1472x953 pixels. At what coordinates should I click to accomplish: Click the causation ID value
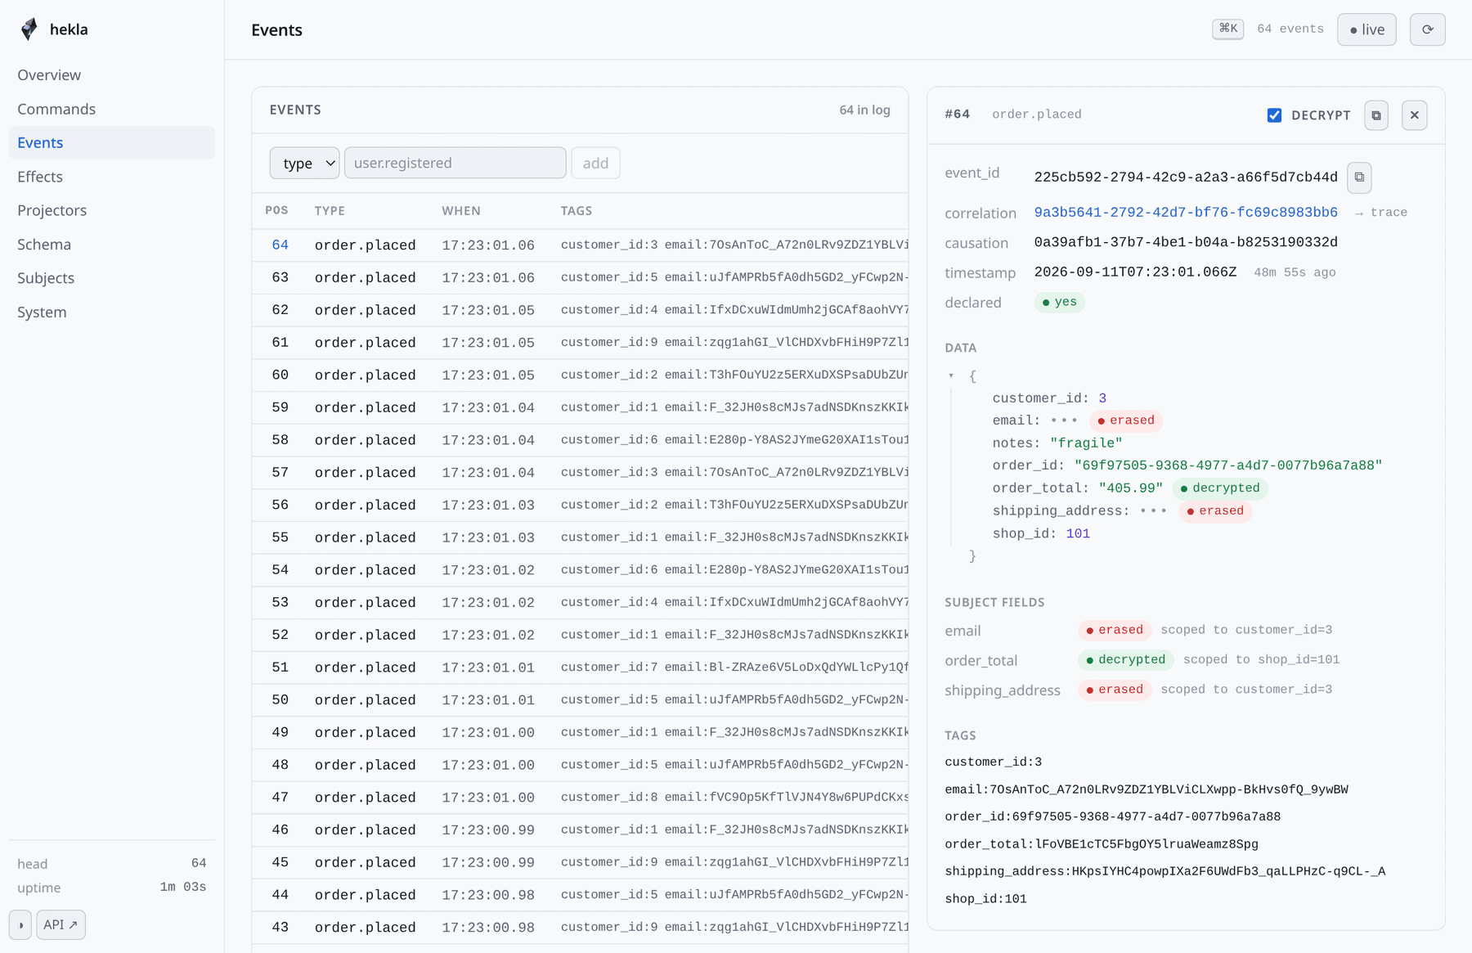click(1186, 242)
